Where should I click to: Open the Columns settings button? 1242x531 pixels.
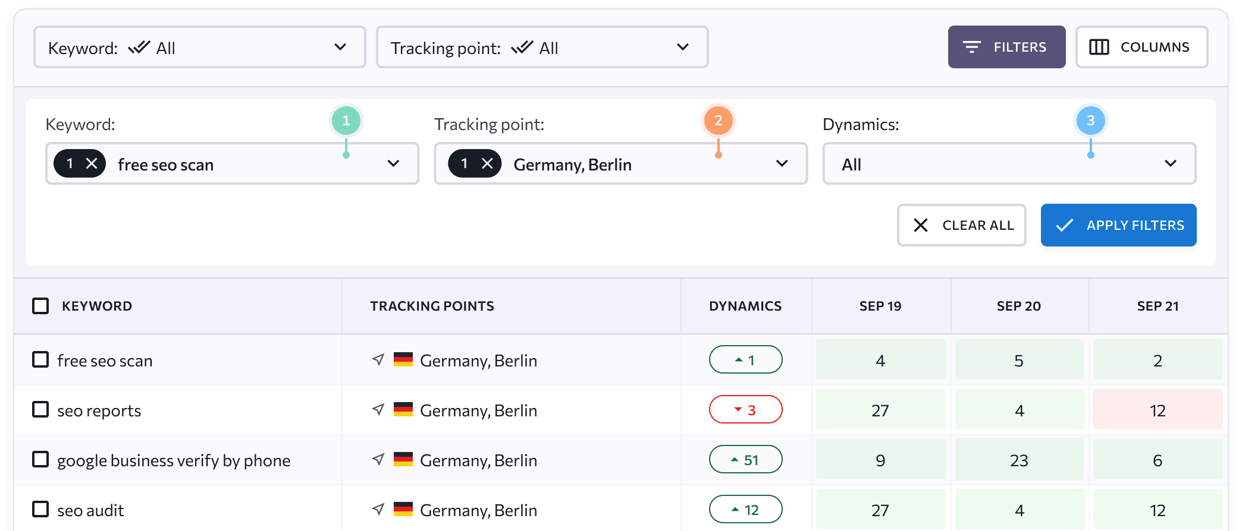[1141, 48]
